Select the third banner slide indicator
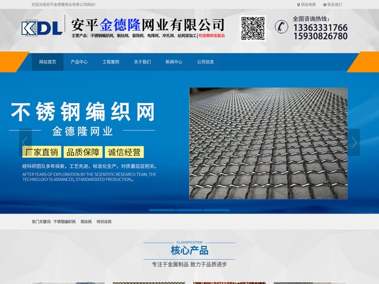Viewport: 379px width, 284px height. click(216, 210)
